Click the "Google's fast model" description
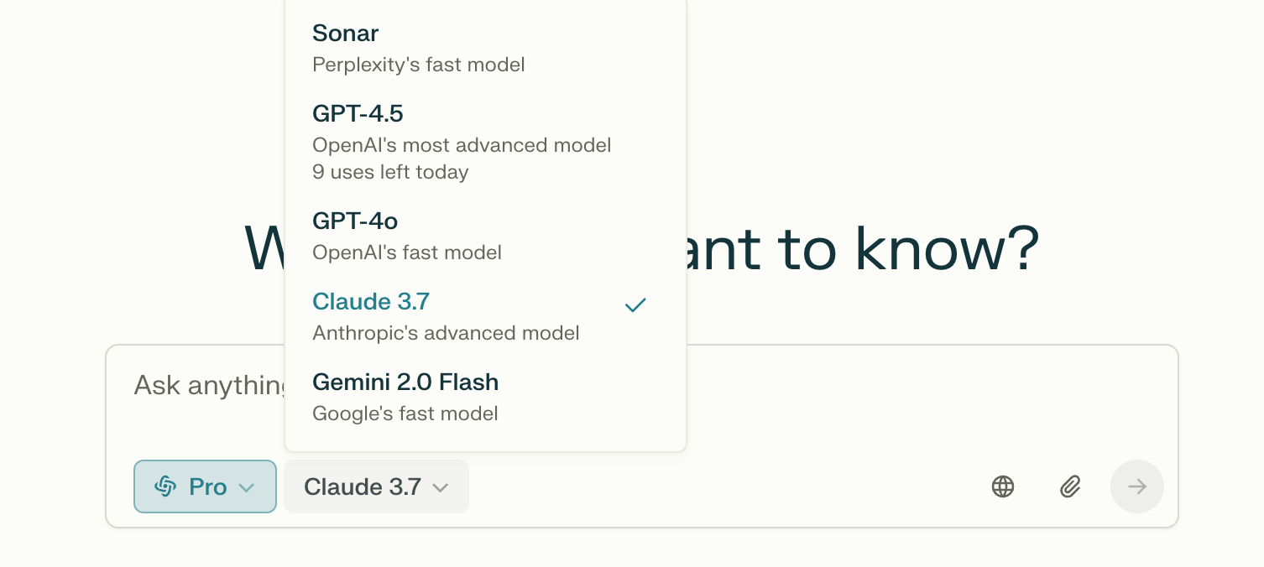The width and height of the screenshot is (1264, 567). tap(405, 414)
